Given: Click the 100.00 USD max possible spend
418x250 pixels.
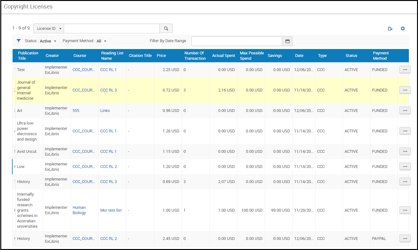Looking at the screenshot, I should tap(252, 210).
